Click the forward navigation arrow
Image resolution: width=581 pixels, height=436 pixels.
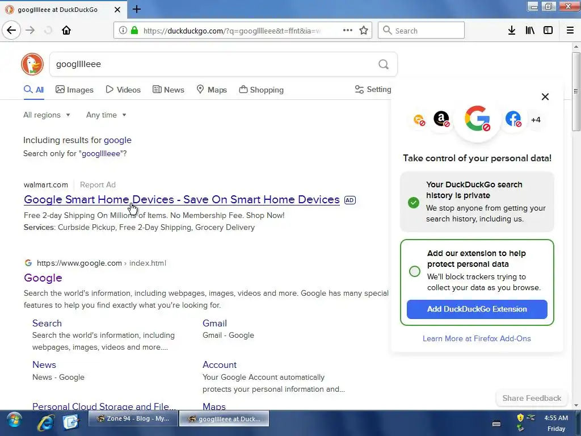[31, 30]
